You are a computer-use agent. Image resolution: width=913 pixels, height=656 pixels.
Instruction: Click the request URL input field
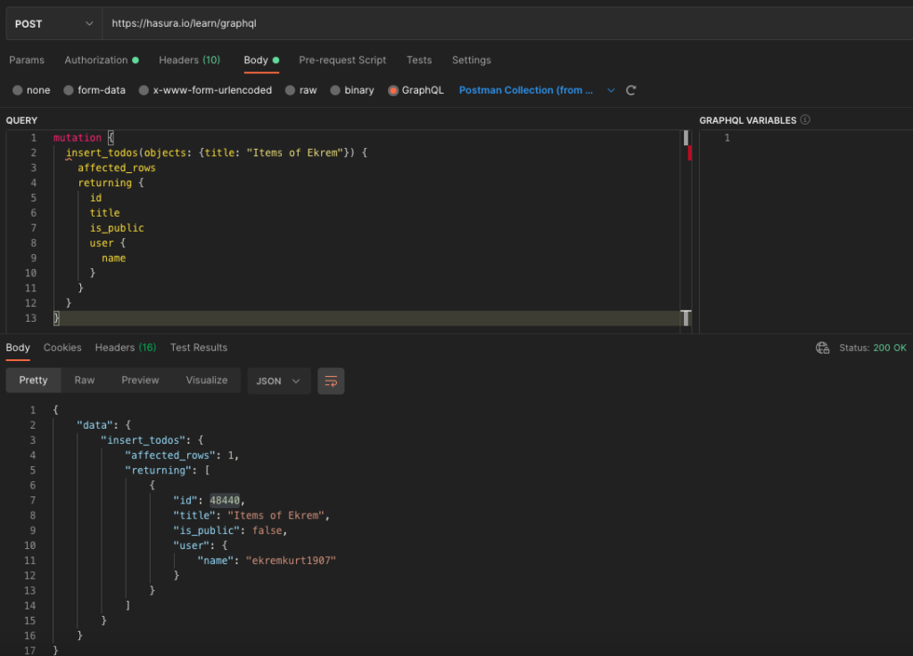pyautogui.click(x=499, y=23)
